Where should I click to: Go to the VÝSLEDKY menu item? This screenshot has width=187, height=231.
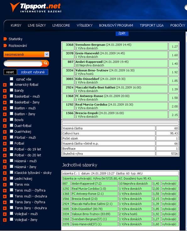(x=85, y=25)
